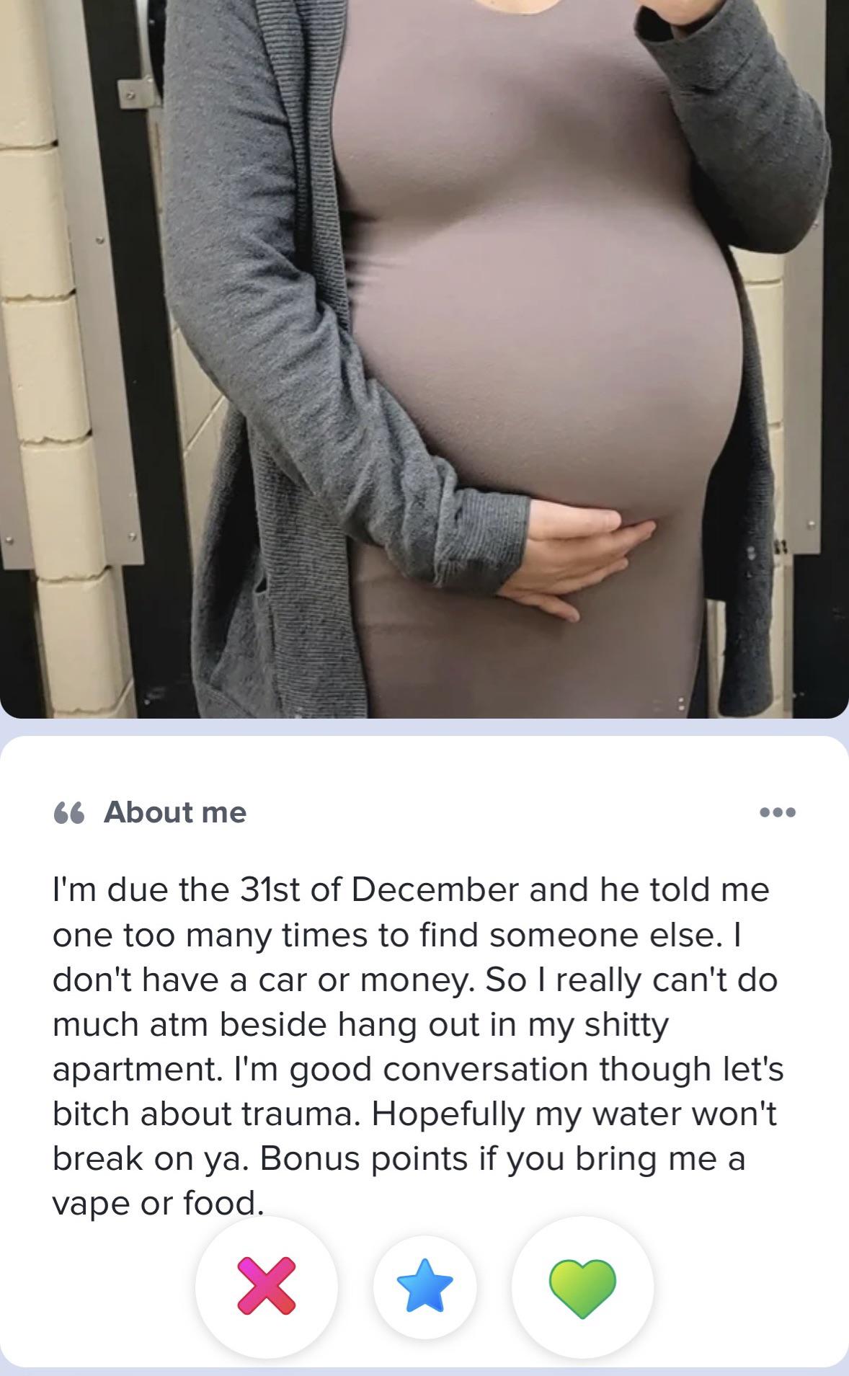Click the sentence 'Hopefully my water won't'
This screenshot has height=1376, width=849.
[x=575, y=1114]
